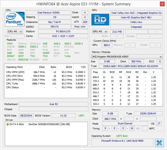Click the GPU clock value 860.0

(107, 45)
